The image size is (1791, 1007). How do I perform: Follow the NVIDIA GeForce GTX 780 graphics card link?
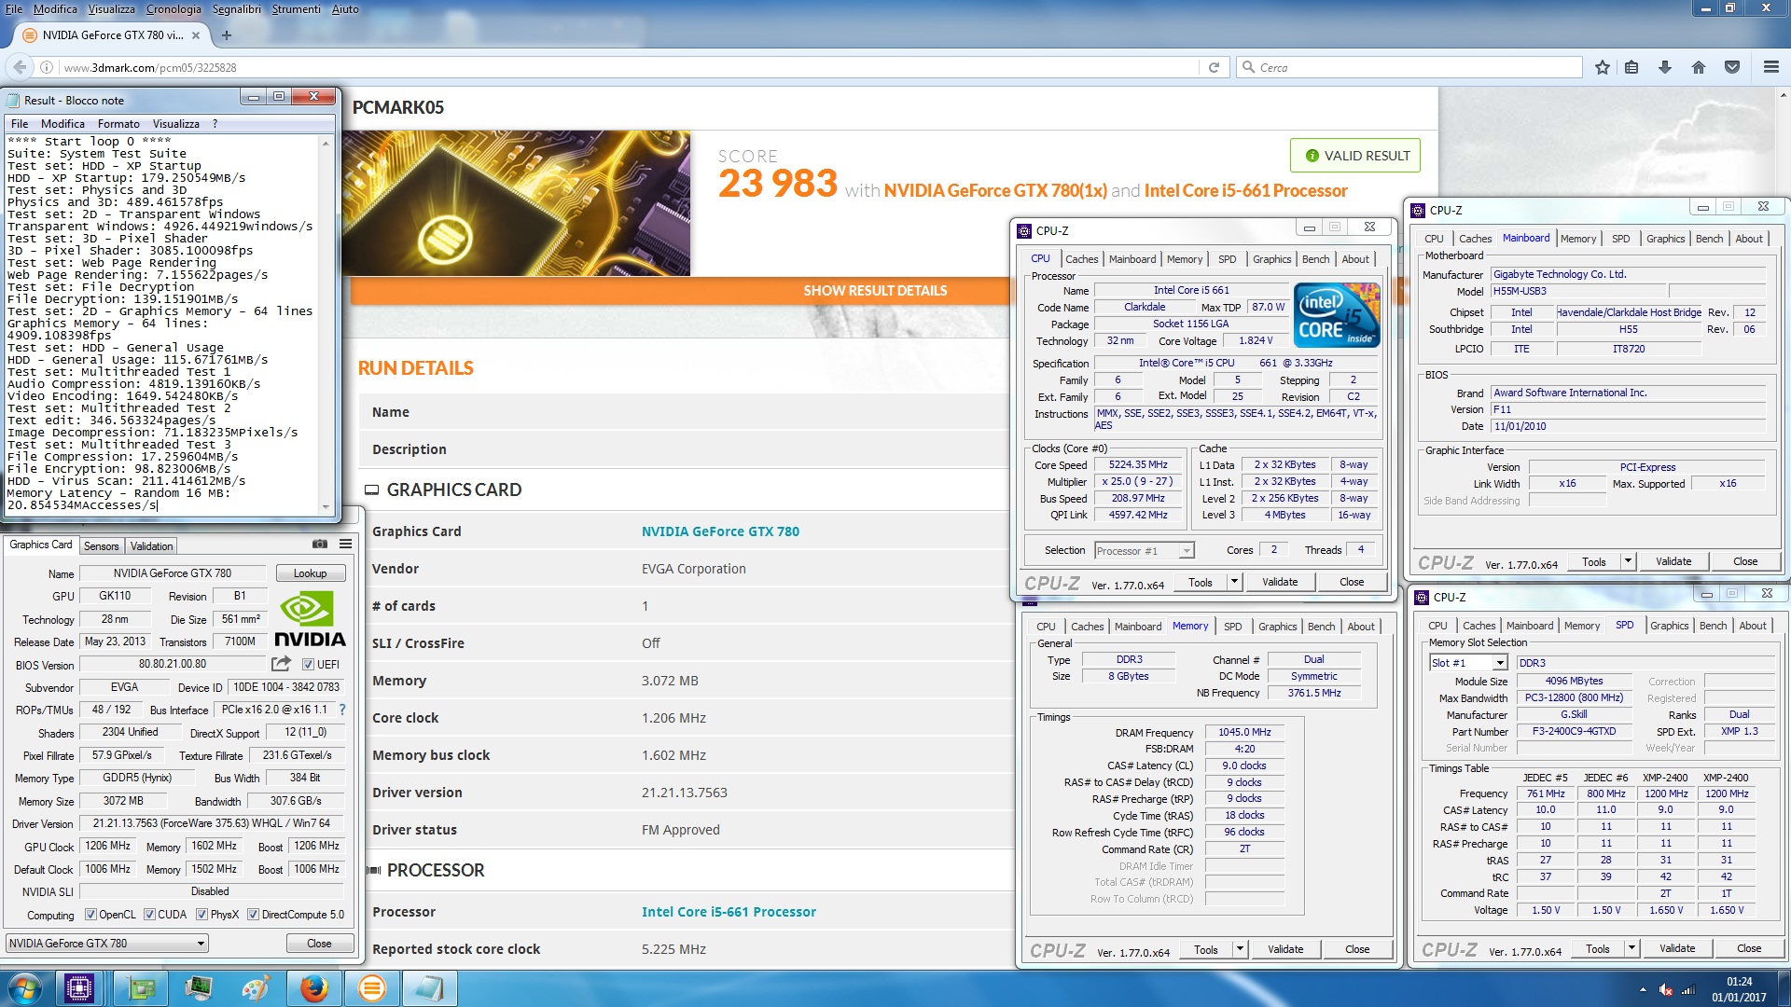coord(720,531)
